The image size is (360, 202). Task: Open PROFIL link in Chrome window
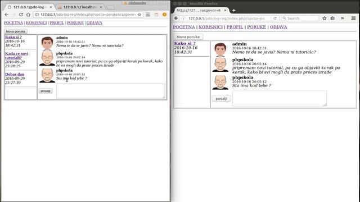tap(57, 22)
